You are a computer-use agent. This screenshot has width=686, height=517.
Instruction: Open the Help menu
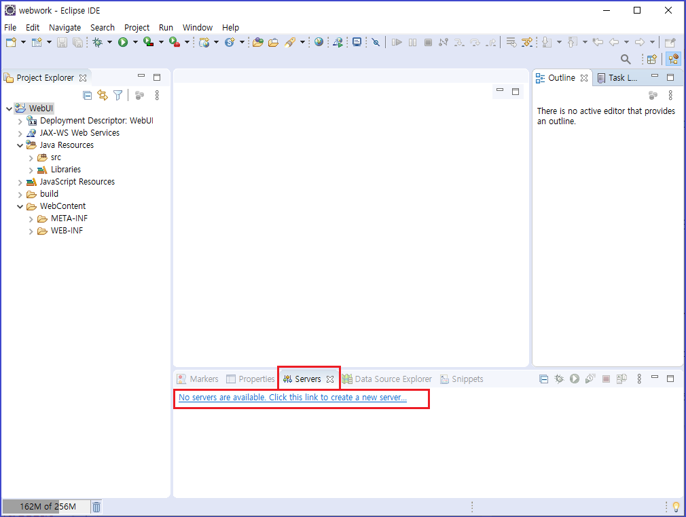[230, 28]
